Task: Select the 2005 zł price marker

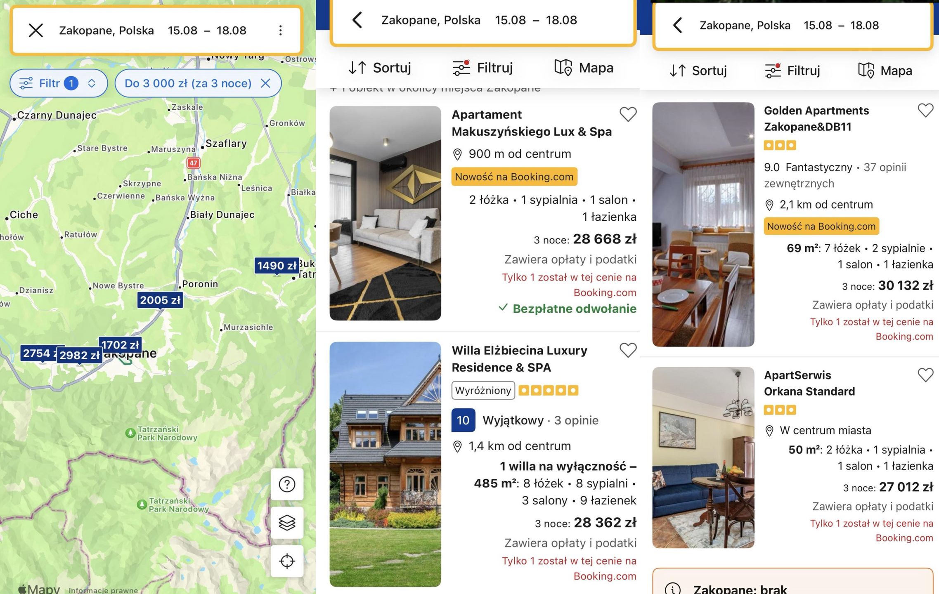Action: pos(160,300)
